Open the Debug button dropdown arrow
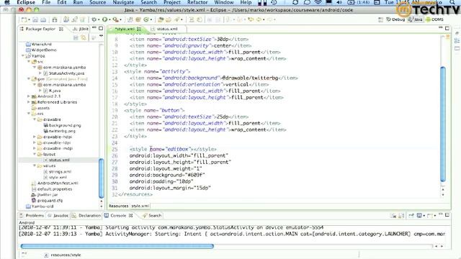The image size is (461, 259). [x=99, y=20]
